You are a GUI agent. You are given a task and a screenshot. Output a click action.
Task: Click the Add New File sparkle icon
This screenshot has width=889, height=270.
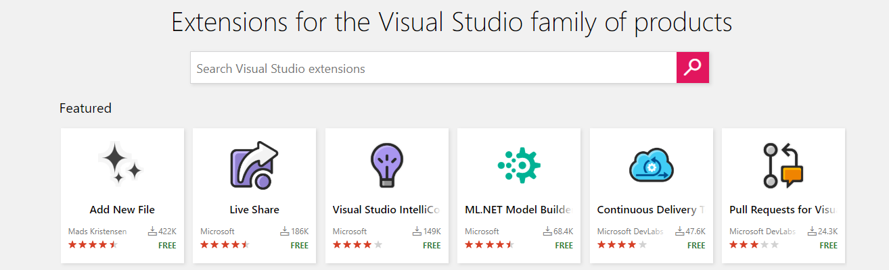click(x=122, y=164)
